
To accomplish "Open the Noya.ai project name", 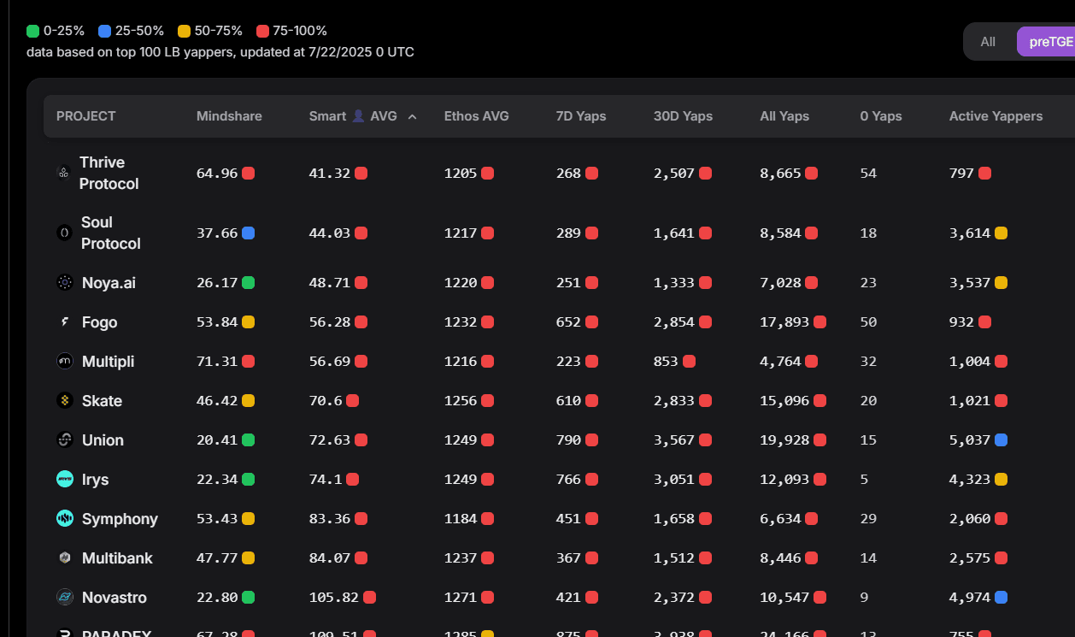I will tap(109, 282).
